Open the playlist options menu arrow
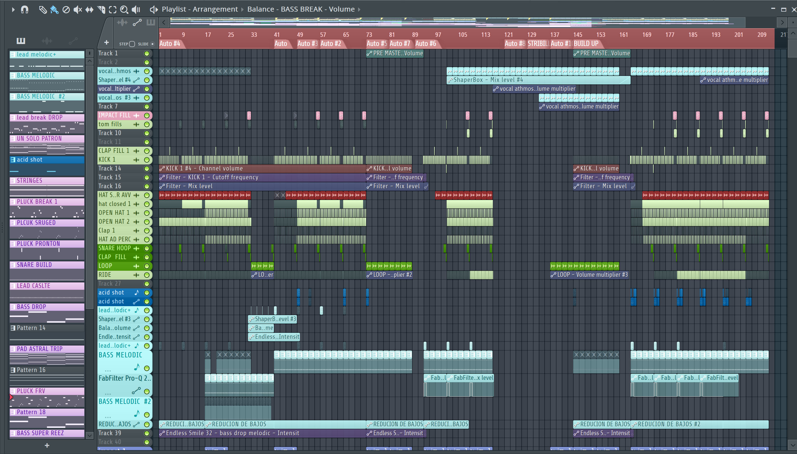Screen dimensions: 797x454 [13, 10]
